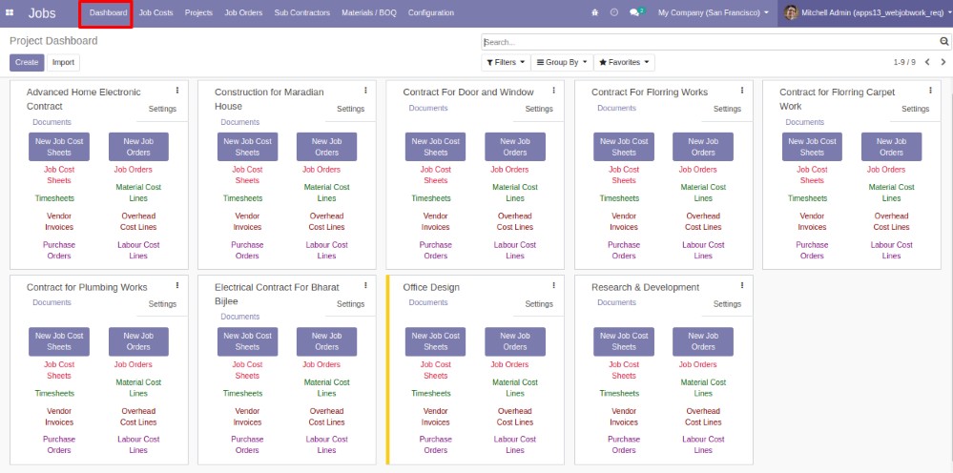
Task: Open the Materials / BOQ menu
Action: 369,13
